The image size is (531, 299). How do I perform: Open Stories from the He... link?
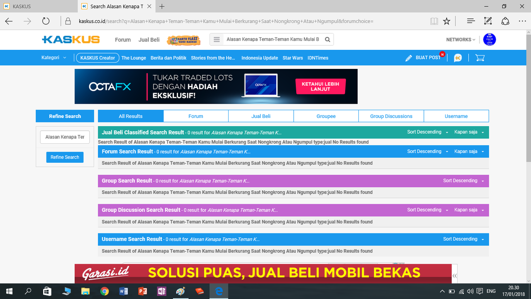point(213,58)
